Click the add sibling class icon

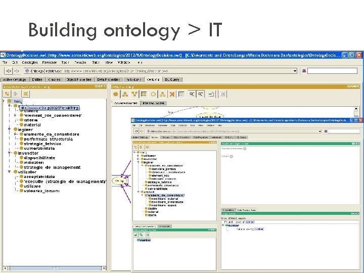[16, 94]
